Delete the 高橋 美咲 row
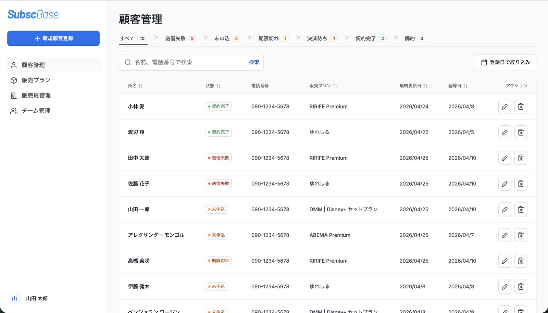This screenshot has width=548, height=313. (x=521, y=261)
